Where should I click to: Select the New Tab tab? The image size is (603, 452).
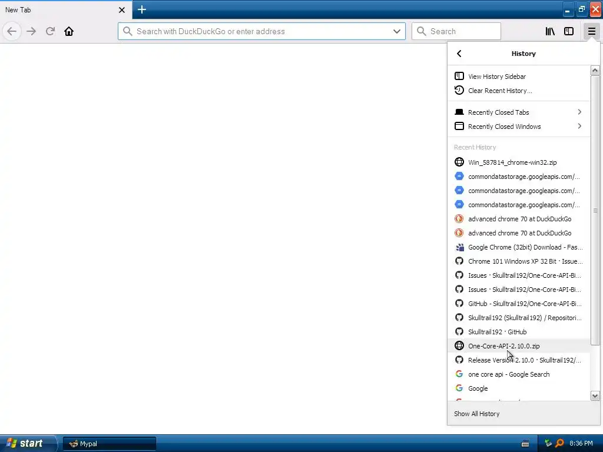[66, 9]
